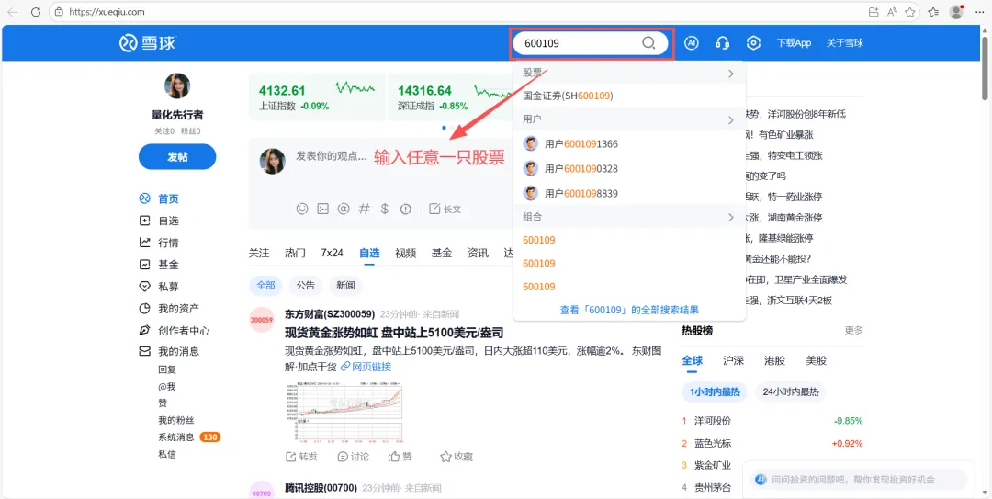Expand the 组合 section chevron in dropdown

(x=731, y=217)
